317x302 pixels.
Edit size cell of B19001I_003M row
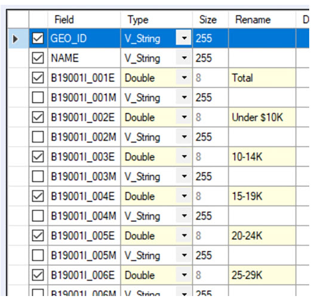pyautogui.click(x=211, y=176)
